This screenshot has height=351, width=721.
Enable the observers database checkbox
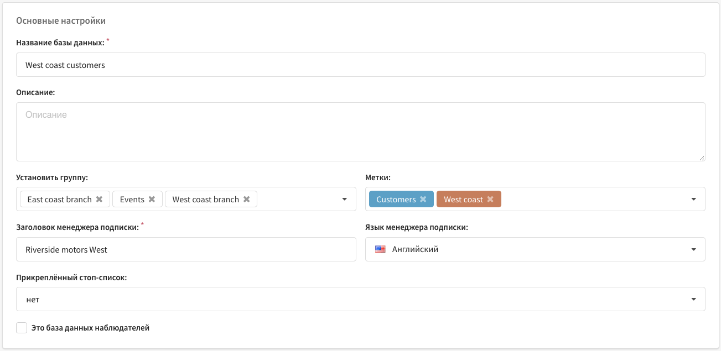(22, 328)
